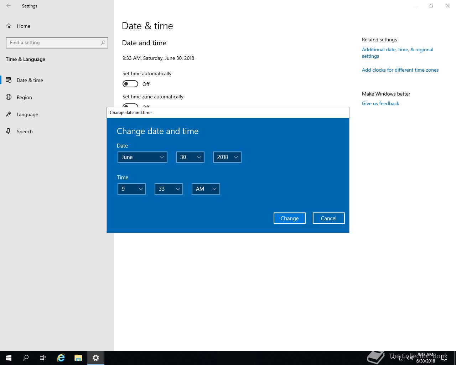Viewport: 456px width, 365px height.
Task: Expand the 2018 year dropdown
Action: click(227, 157)
